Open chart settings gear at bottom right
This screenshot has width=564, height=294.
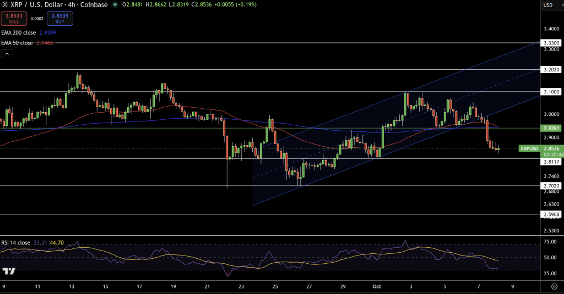pyautogui.click(x=552, y=286)
